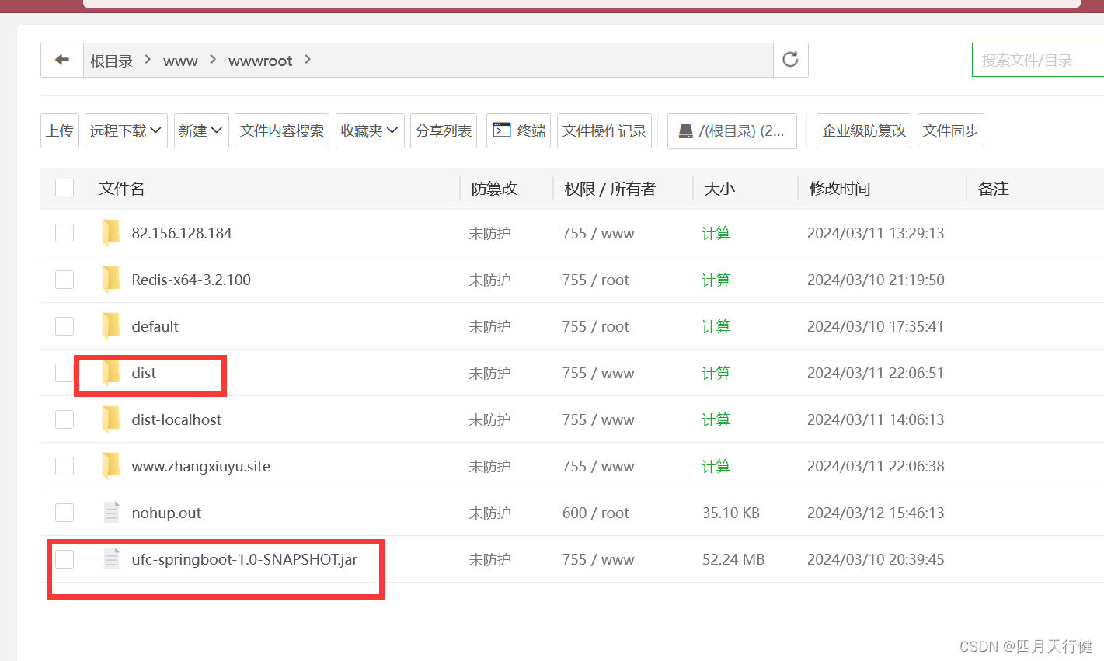
Task: Click 未防护 status for dist
Action: pyautogui.click(x=489, y=373)
